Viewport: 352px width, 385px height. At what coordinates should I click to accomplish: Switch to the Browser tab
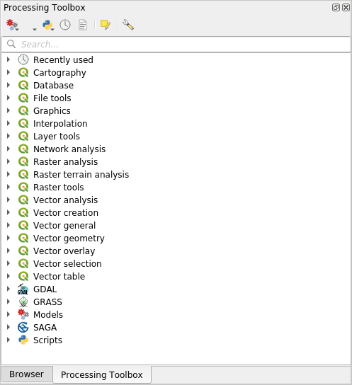26,374
